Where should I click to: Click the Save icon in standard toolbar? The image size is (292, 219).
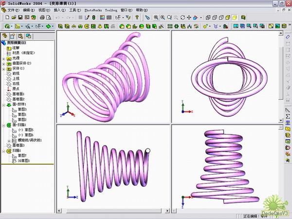[x=21, y=18]
